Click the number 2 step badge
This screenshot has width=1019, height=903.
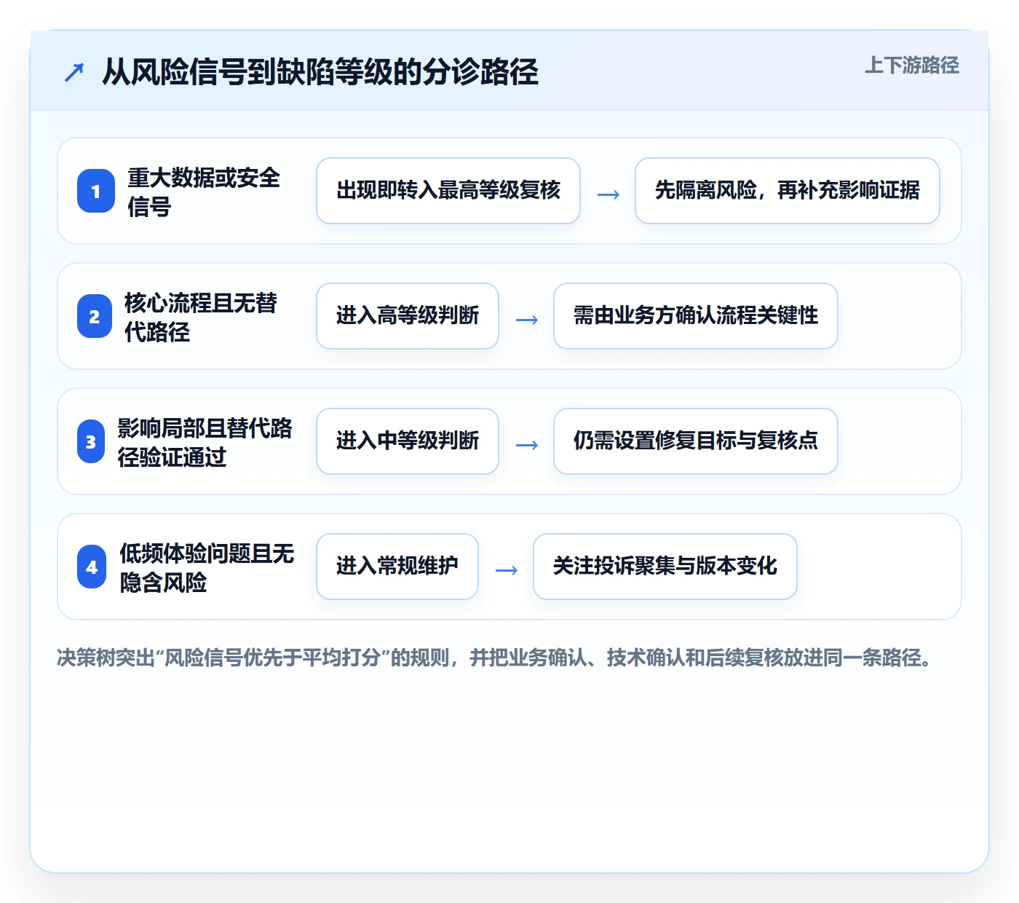[95, 316]
